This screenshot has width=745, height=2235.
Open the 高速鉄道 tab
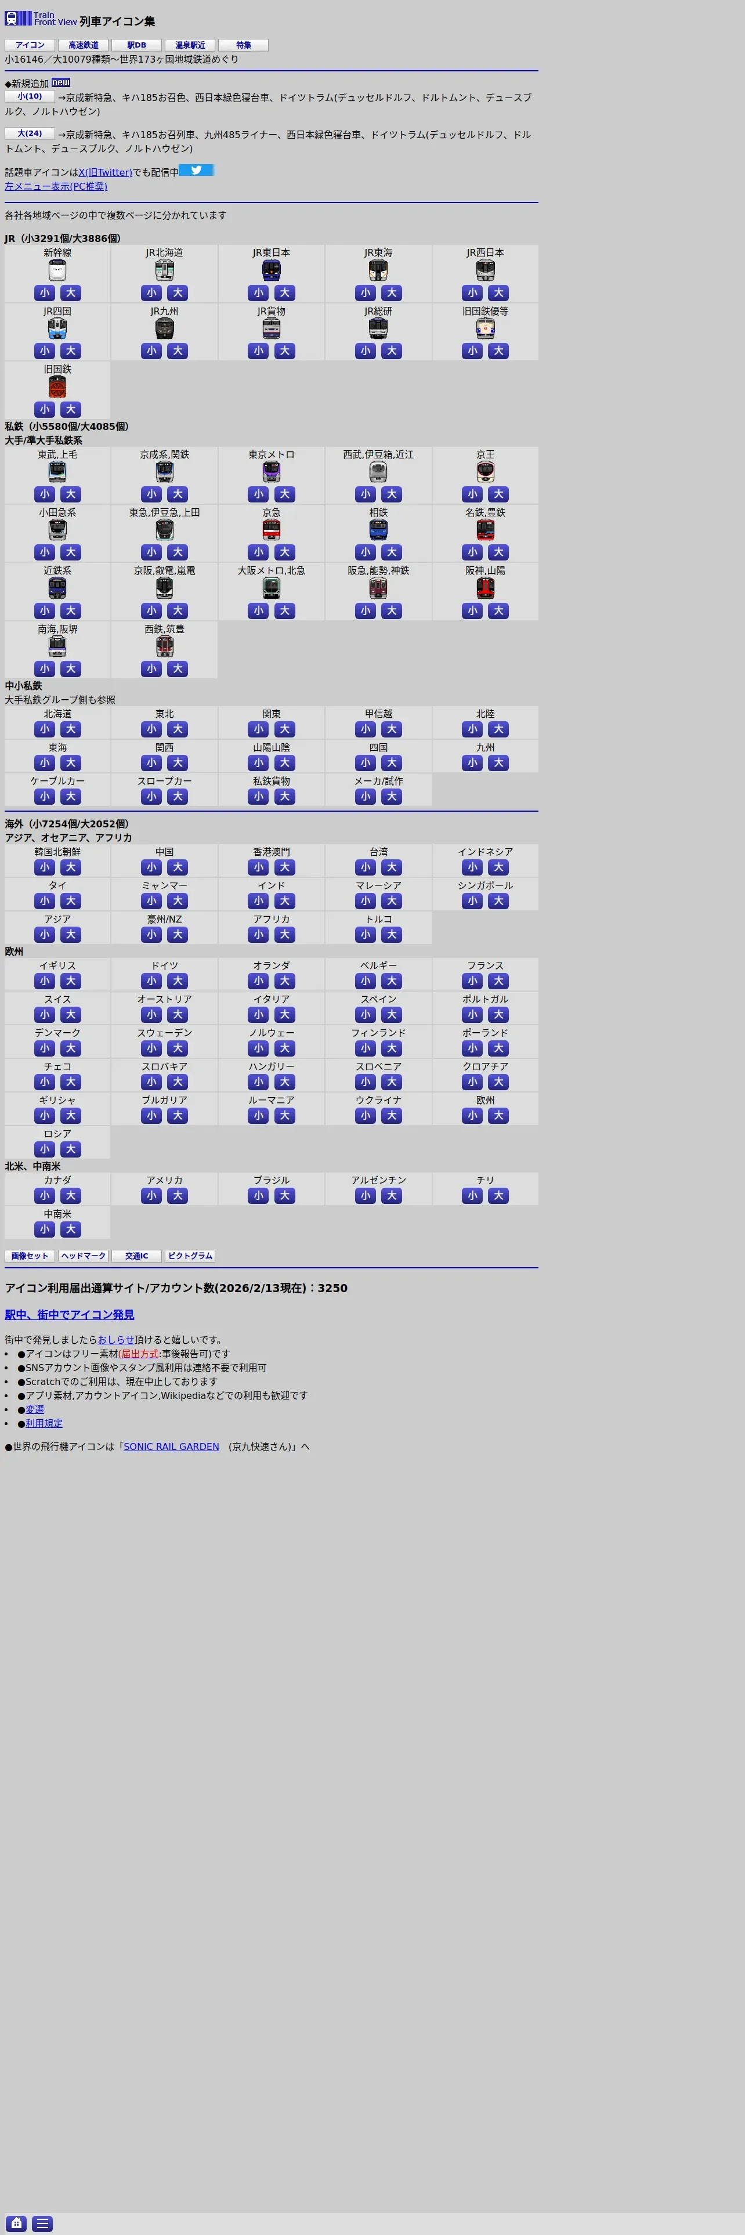coord(83,45)
